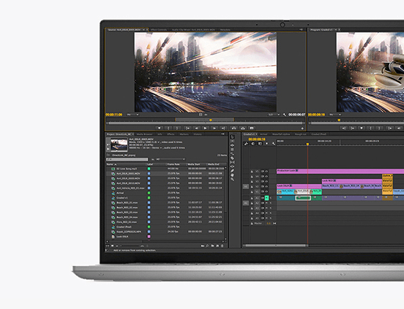Click trash icon in Project panel
This screenshot has width=404, height=309.
click(x=222, y=246)
